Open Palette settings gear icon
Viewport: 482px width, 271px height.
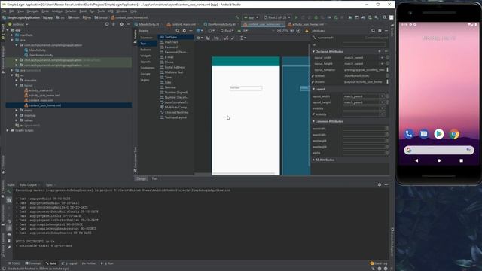coord(184,31)
